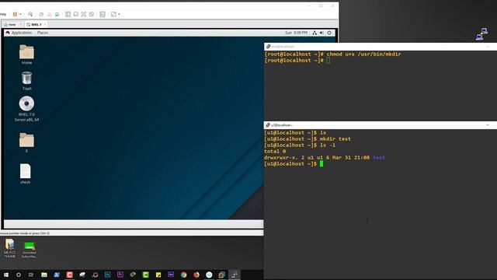Open After Effects from the taskbar
The height and width of the screenshot is (280, 497).
(171, 275)
